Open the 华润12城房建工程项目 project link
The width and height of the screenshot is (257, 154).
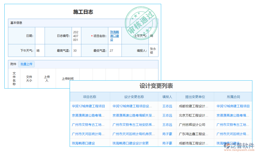89,106
